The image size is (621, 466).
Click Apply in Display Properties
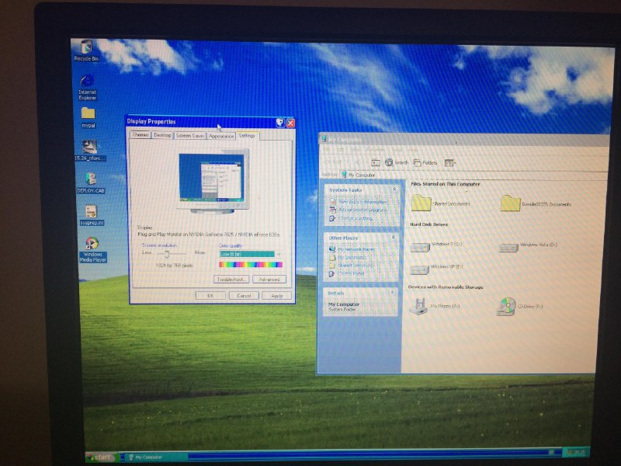[277, 296]
